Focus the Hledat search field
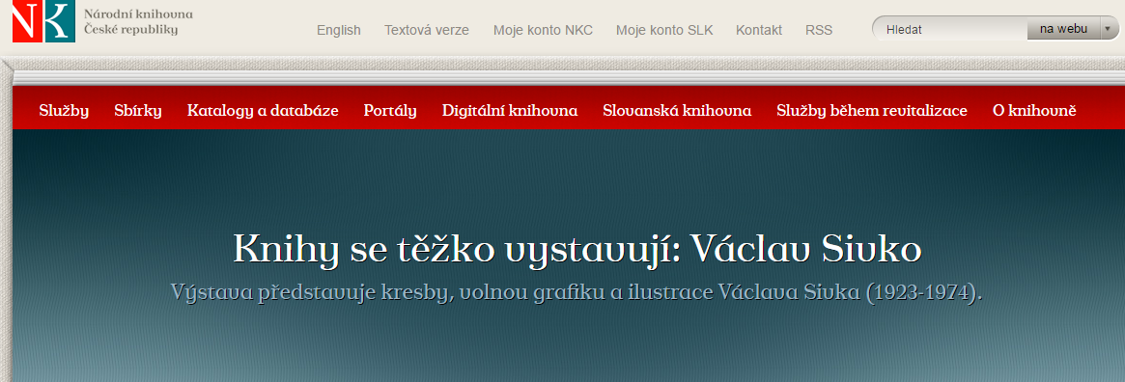Screen dimensions: 1125x382 (x=951, y=29)
